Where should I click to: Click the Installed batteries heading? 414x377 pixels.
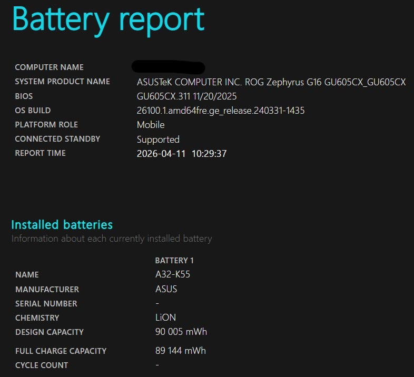(x=62, y=225)
